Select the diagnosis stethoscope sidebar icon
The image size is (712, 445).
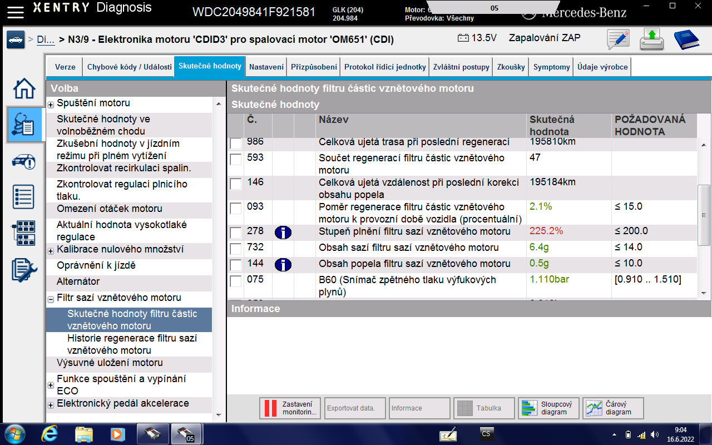coord(26,124)
